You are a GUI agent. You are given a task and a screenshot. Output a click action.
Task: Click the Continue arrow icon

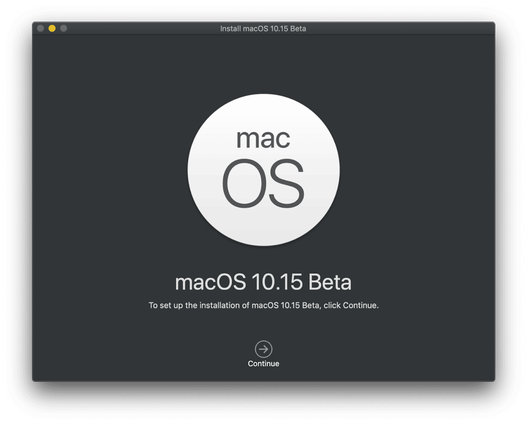pos(263,349)
